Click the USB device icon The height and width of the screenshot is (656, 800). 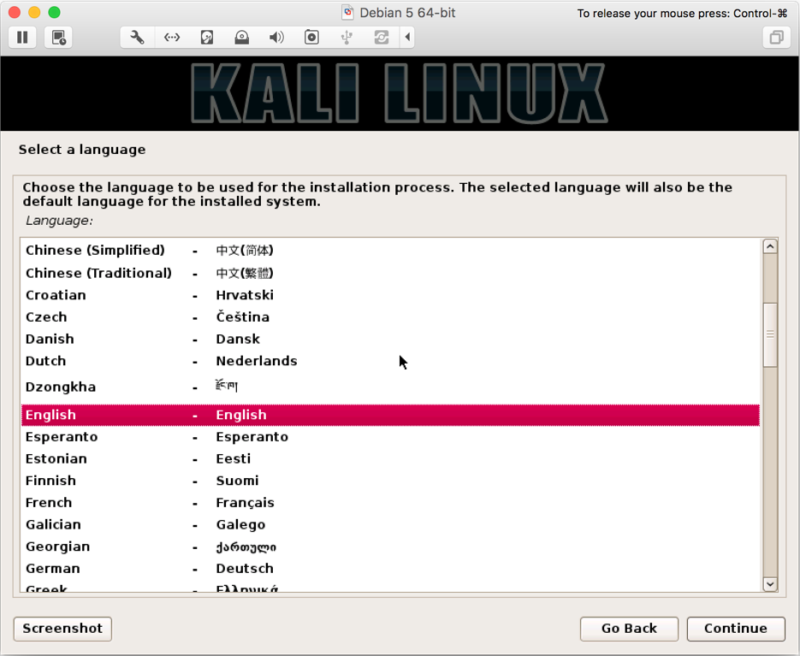click(x=347, y=38)
